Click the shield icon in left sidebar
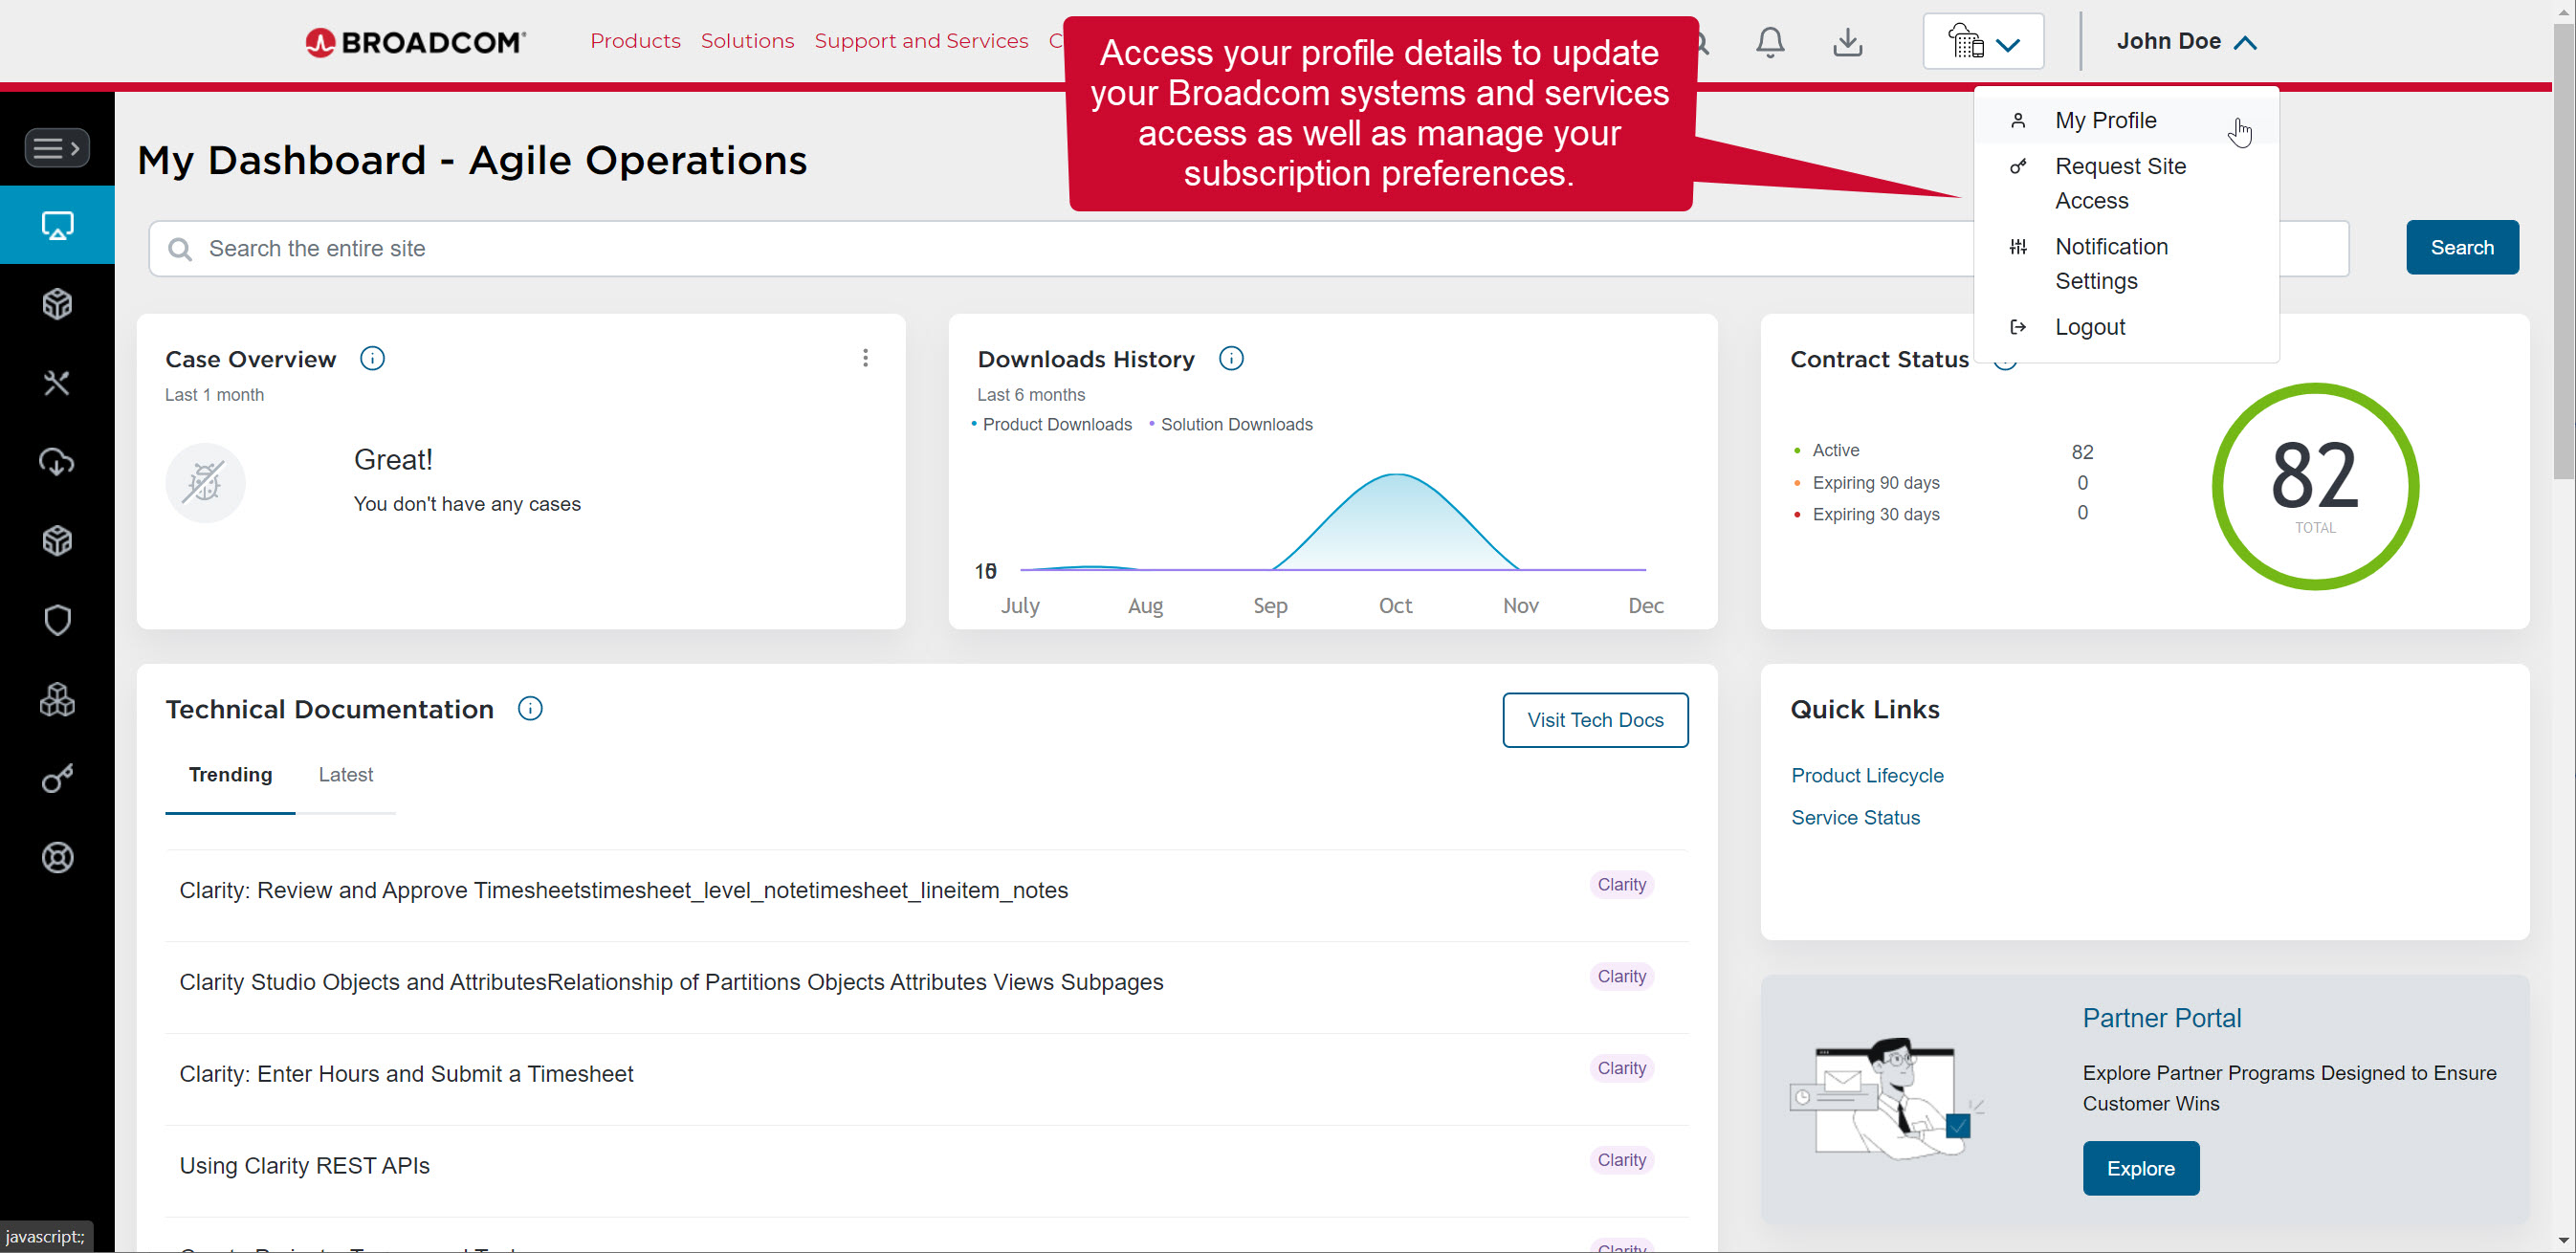The image size is (2576, 1253). 57,620
